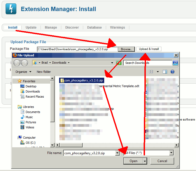This screenshot has height=171, width=196.
Task: Click the Documents library icon
Action: pyautogui.click(x=22, y=112)
